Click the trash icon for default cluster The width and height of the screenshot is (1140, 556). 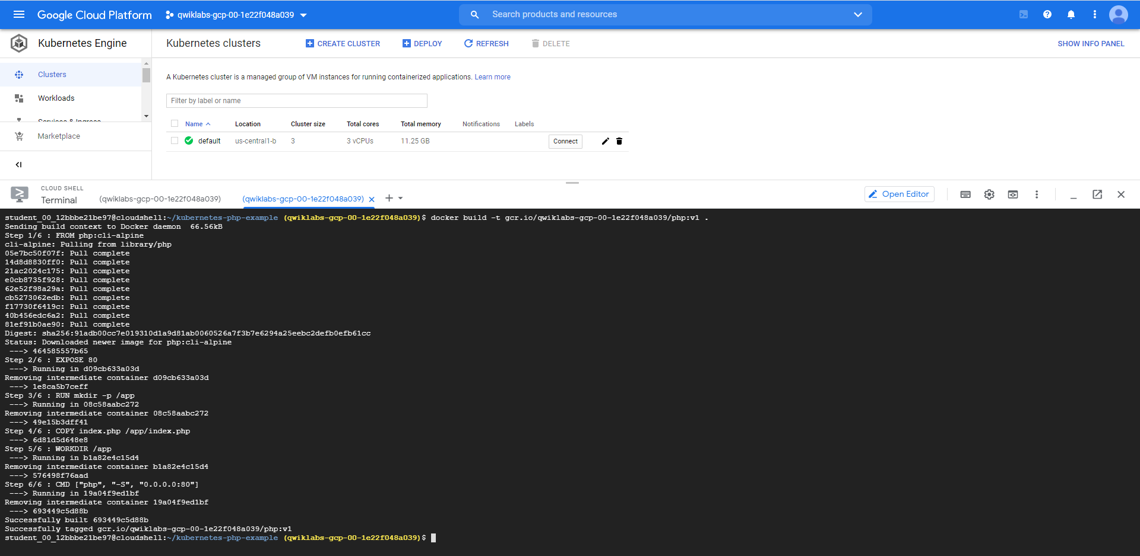(x=619, y=141)
